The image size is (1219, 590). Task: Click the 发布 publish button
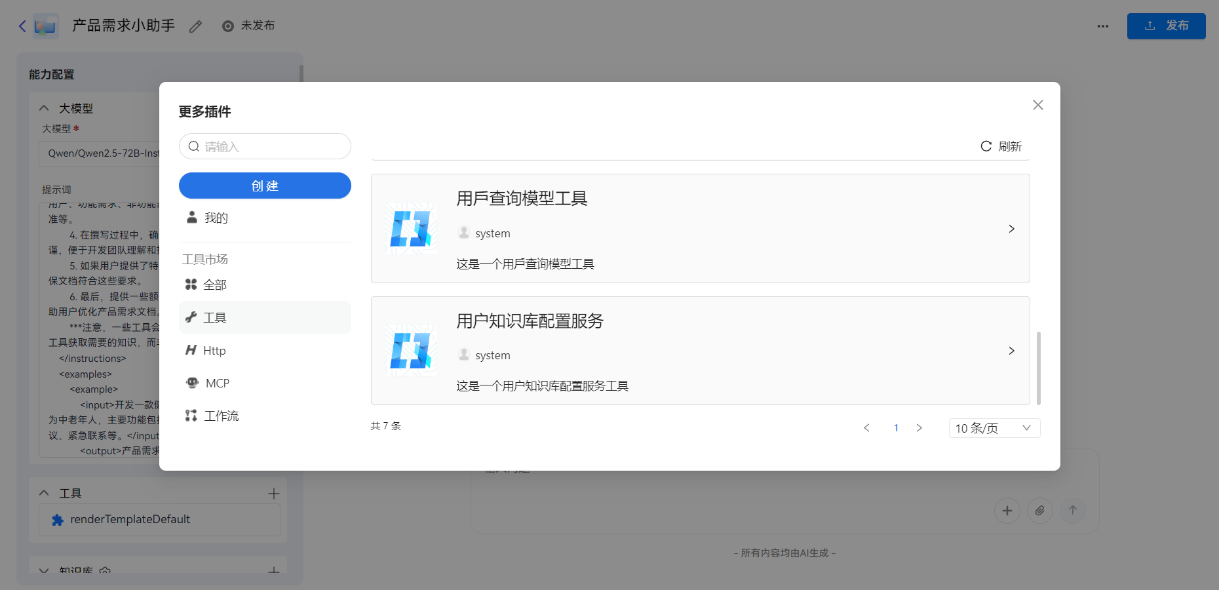[1166, 26]
